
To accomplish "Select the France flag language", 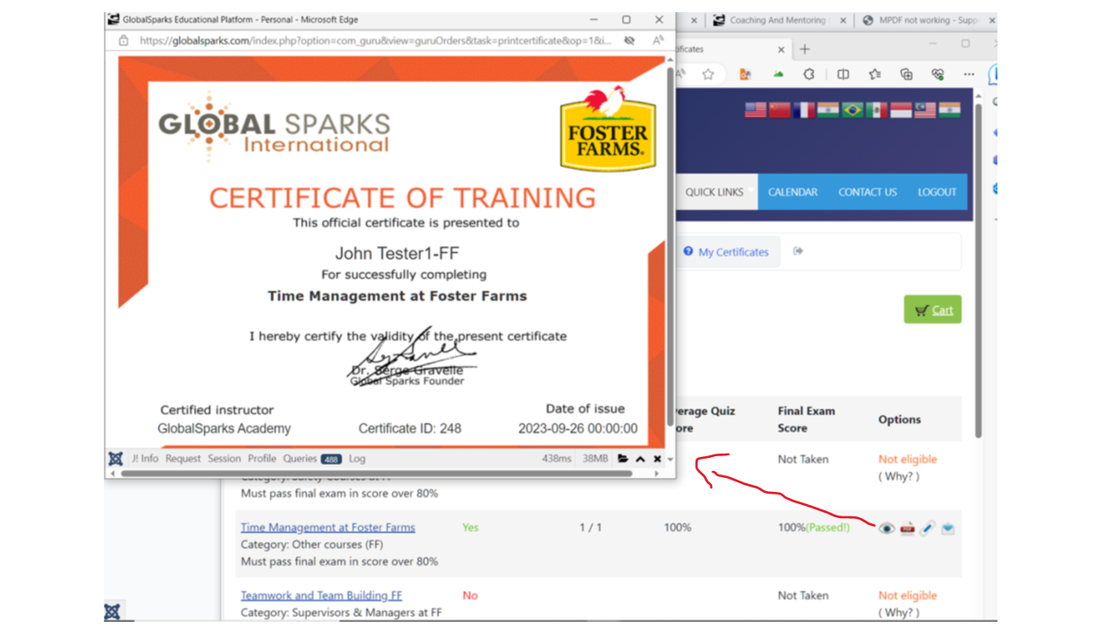I will tap(805, 110).
